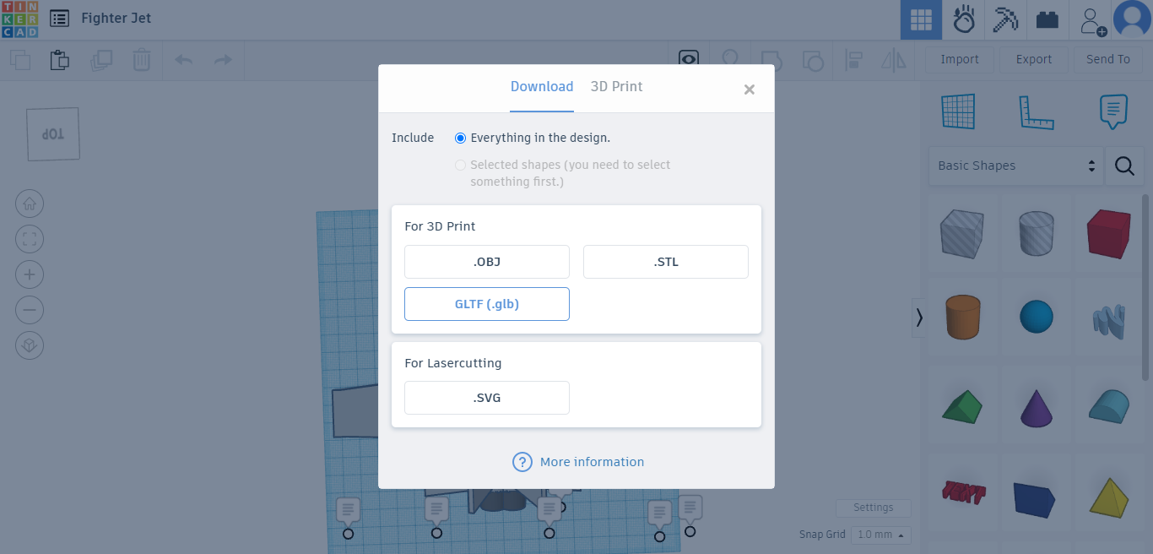1153x554 pixels.
Task: Click the GLTF (.glb) export button
Action: click(x=487, y=304)
